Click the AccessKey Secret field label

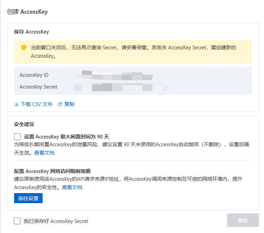click(x=38, y=87)
